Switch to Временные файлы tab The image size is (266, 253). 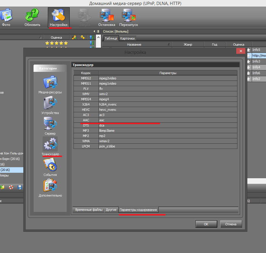coord(89,210)
